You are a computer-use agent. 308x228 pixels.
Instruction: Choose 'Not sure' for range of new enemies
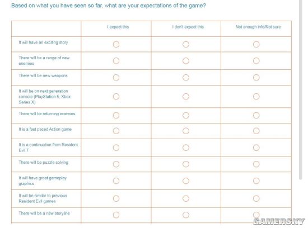256,61
